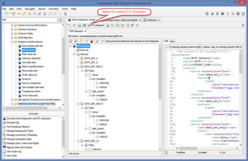
Task: Select Minus data sets in scenario tree
Action: point(30,71)
